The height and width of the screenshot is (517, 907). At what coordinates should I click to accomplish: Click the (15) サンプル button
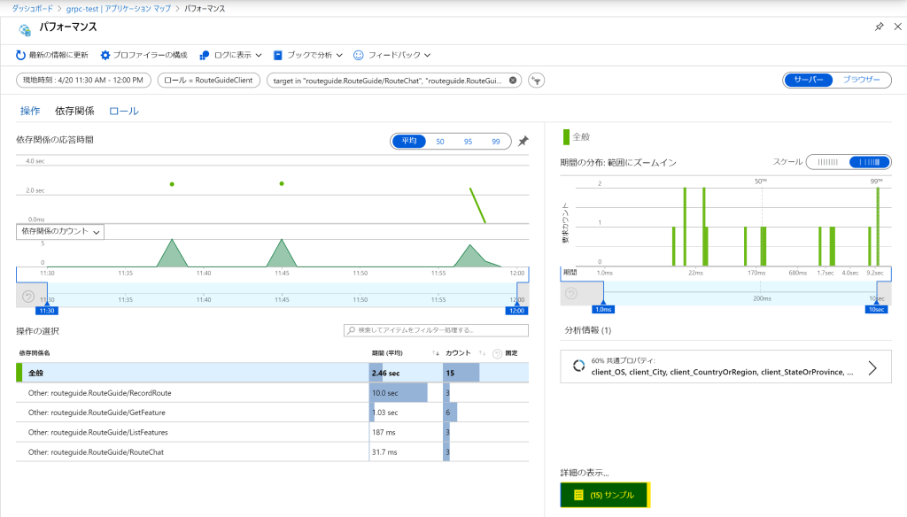(605, 495)
